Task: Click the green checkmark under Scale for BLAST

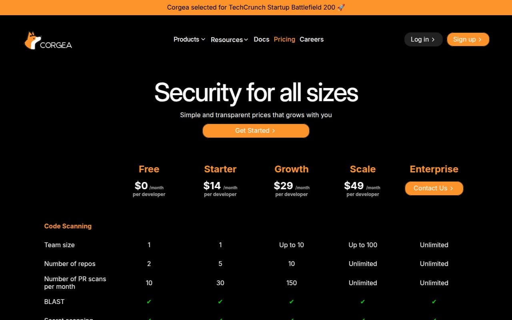Action: 362,302
